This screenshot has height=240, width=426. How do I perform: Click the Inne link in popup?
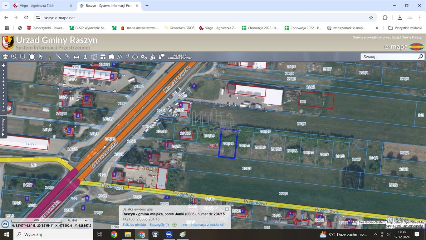(x=184, y=224)
